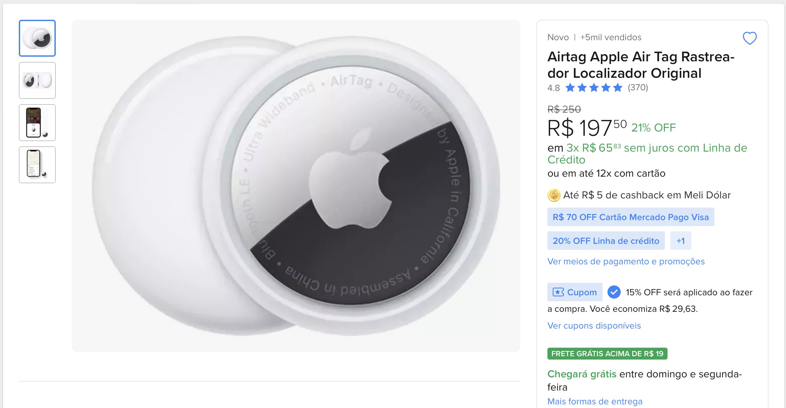The image size is (786, 408).
Task: Click the FRETE GRÁTIS ACIMA DE R$ 19 badge
Action: coord(607,354)
